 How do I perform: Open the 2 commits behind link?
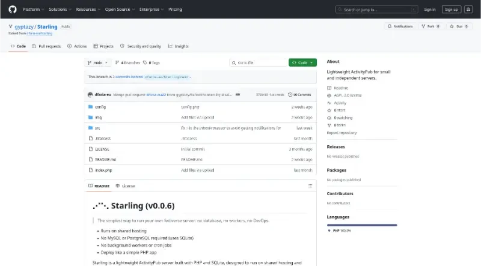[129, 77]
